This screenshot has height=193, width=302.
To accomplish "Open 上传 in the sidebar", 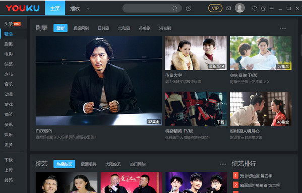I will pyautogui.click(x=8, y=170).
